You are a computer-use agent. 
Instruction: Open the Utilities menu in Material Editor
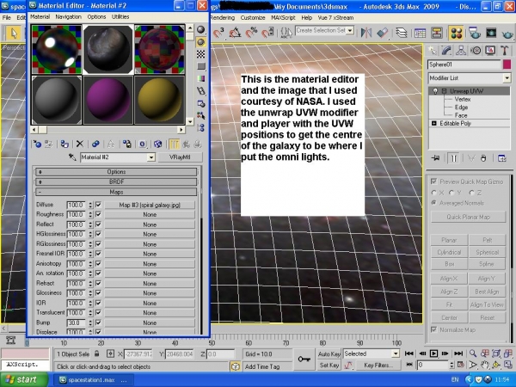(120, 17)
